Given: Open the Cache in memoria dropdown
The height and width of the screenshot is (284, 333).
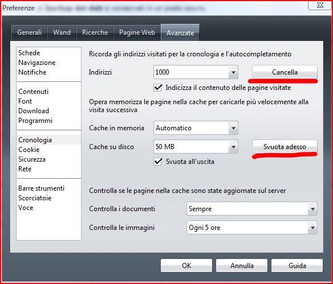Looking at the screenshot, I should 196,128.
